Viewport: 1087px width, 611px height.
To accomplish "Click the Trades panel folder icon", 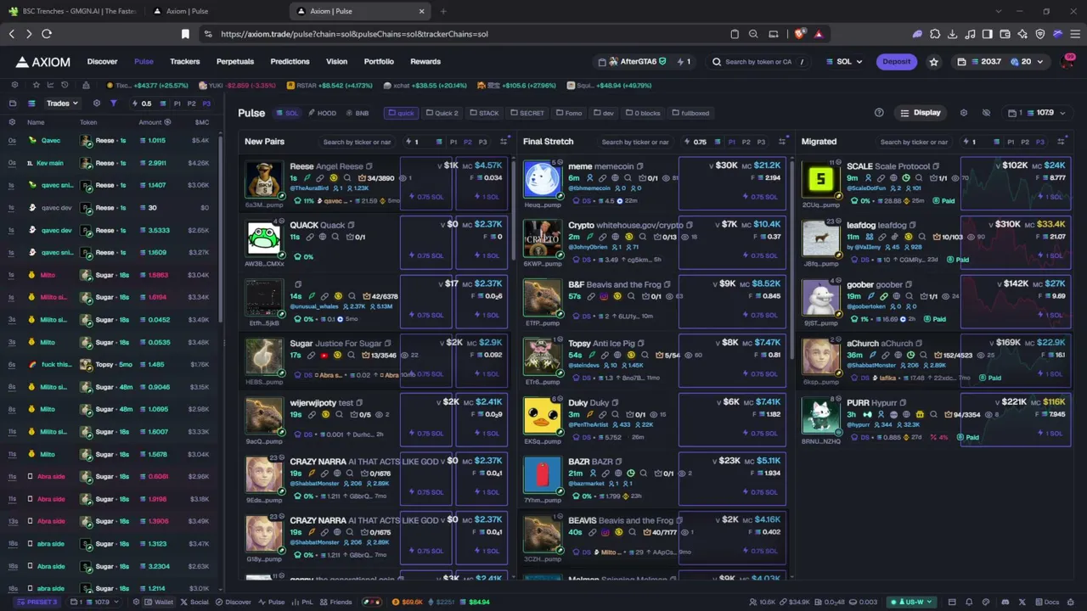I will 13,104.
